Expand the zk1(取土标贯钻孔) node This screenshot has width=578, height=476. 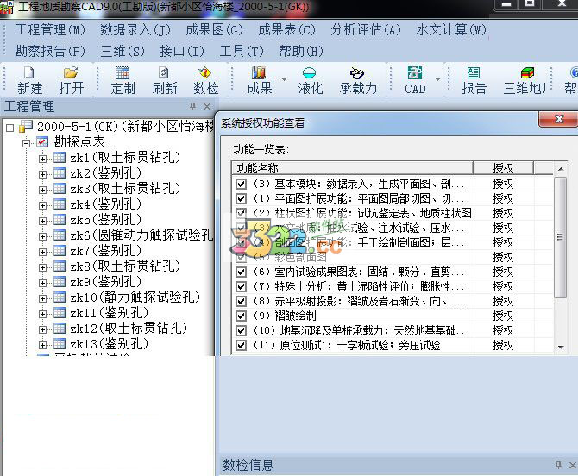42,160
